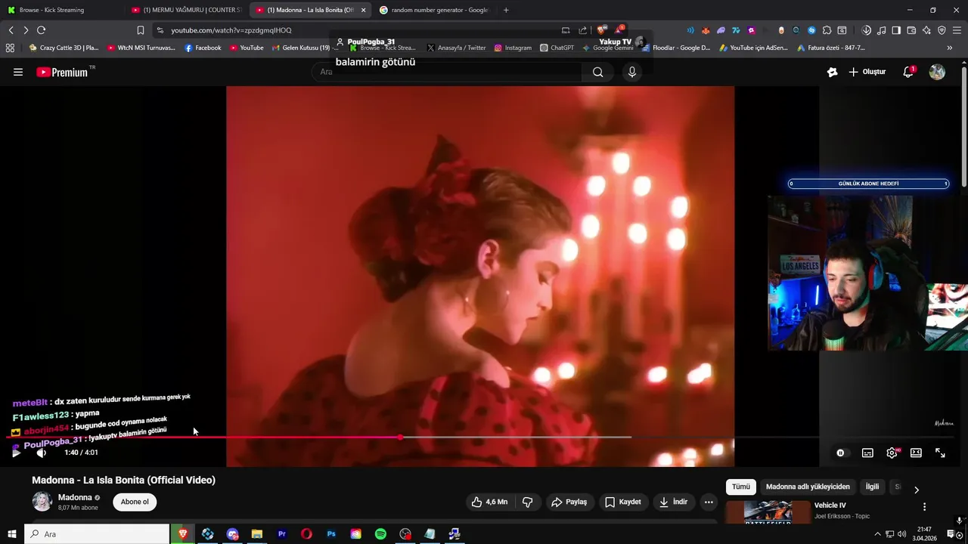Open the Vehicle IV video thumbnail
The width and height of the screenshot is (968, 544).
coord(767,512)
